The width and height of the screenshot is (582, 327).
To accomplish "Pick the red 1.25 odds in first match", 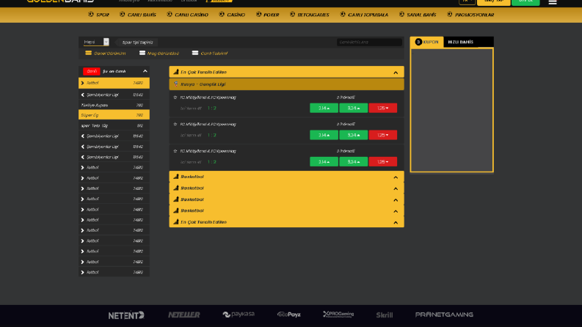I will [382, 108].
